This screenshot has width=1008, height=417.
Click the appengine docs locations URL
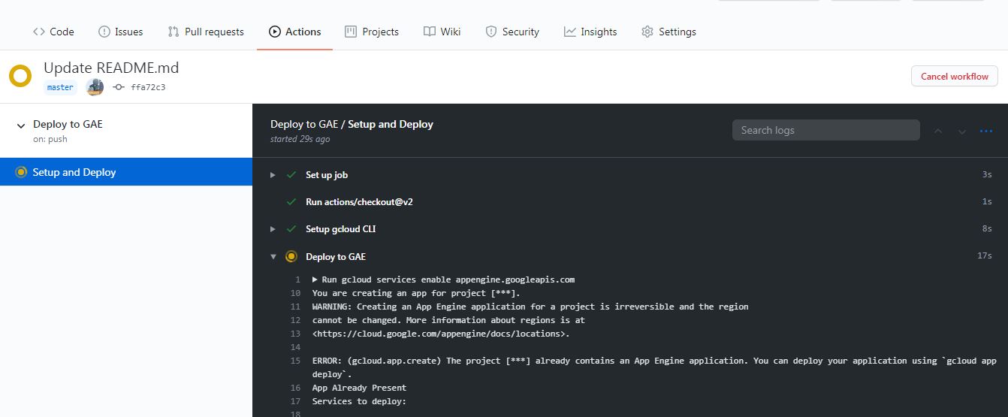coord(441,334)
